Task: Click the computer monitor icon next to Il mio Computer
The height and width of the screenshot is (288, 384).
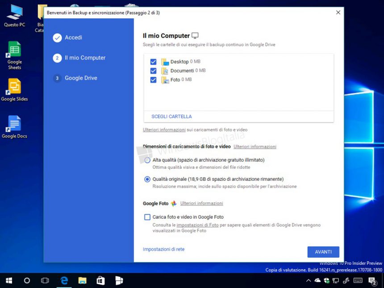Action: point(195,36)
